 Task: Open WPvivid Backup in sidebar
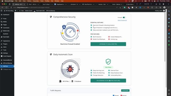(x=7, y=63)
